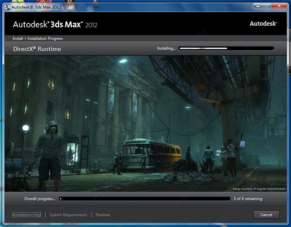Click the Autodesk window title bar icon

(7, 7)
